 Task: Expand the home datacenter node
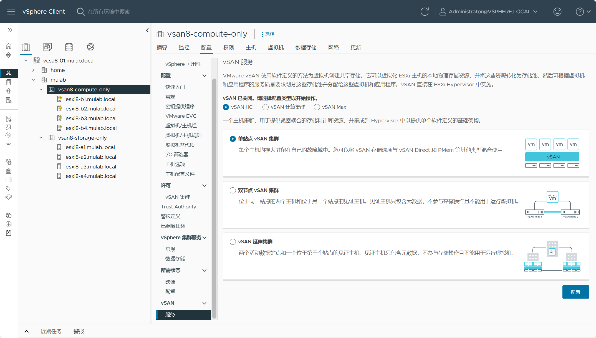pos(33,70)
